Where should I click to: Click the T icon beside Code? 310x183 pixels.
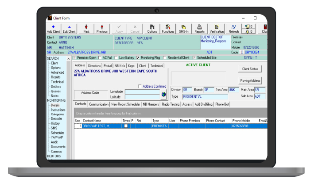click(x=242, y=52)
